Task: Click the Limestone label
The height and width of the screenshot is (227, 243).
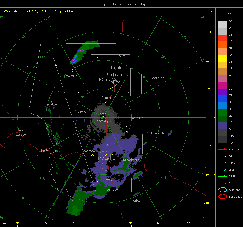Action: [51, 104]
